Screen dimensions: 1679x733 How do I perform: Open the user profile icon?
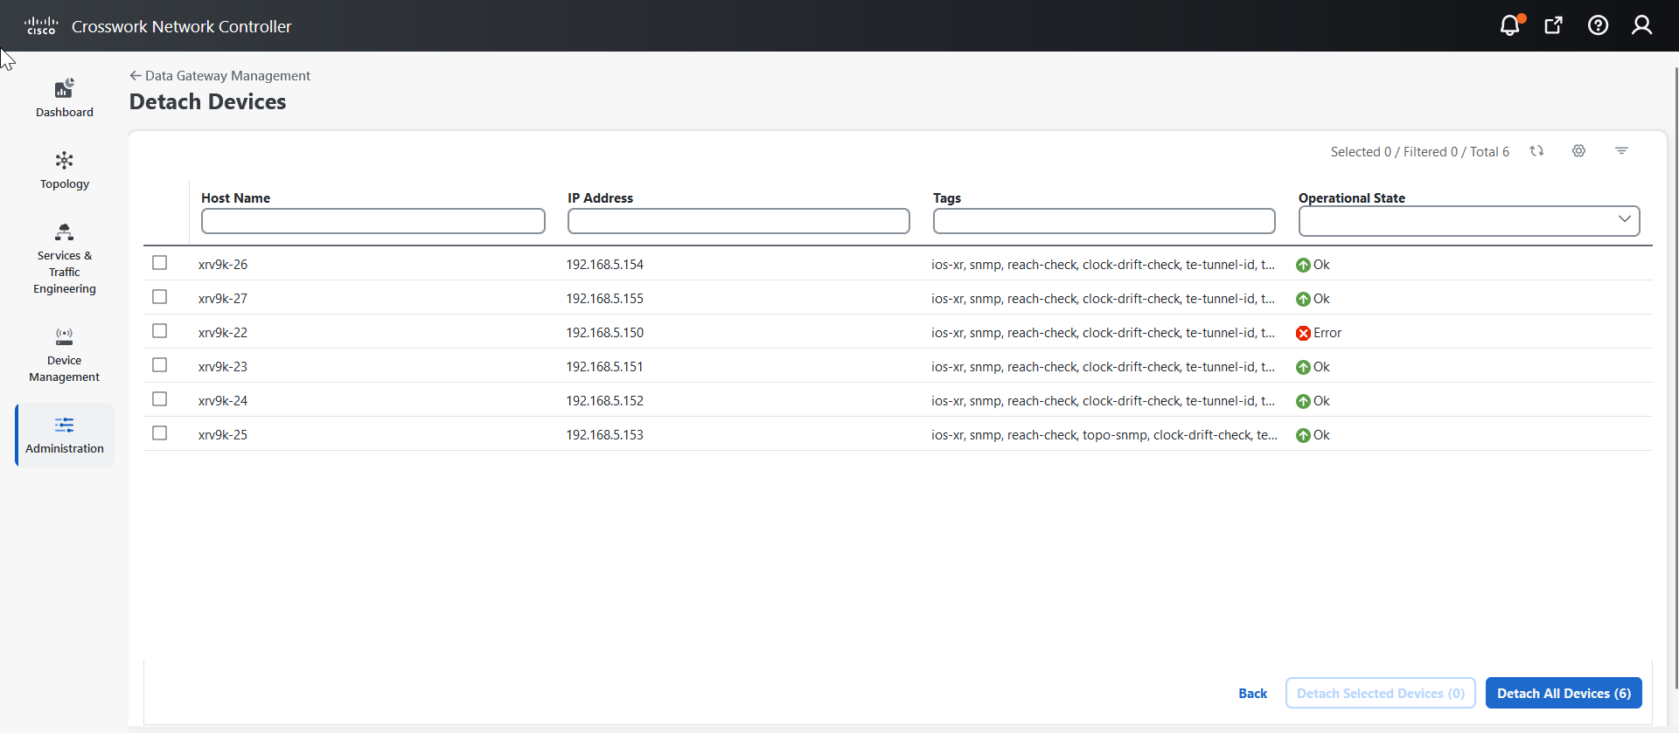pyautogui.click(x=1641, y=25)
